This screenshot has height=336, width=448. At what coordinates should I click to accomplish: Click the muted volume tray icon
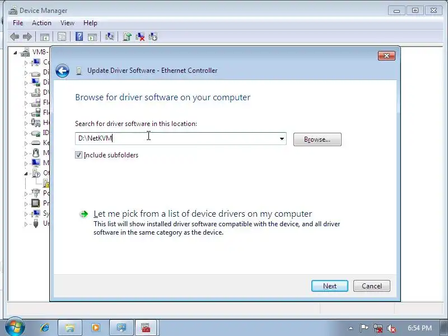[391, 328]
